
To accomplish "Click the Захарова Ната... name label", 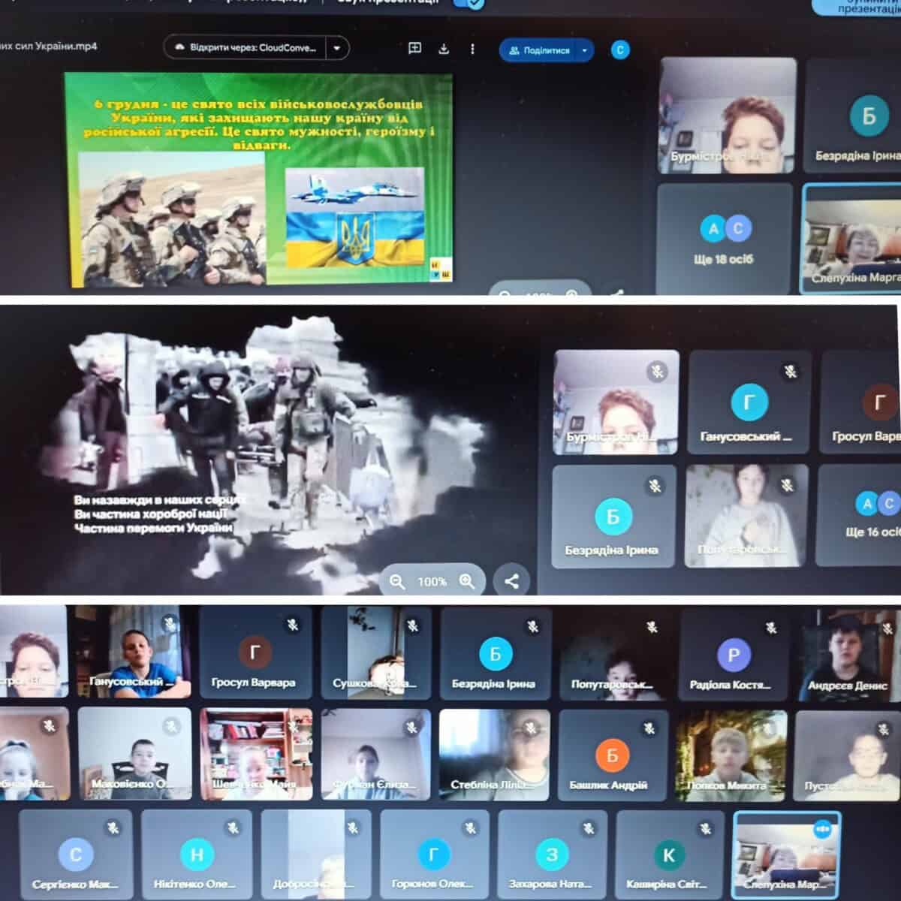I will (x=550, y=884).
